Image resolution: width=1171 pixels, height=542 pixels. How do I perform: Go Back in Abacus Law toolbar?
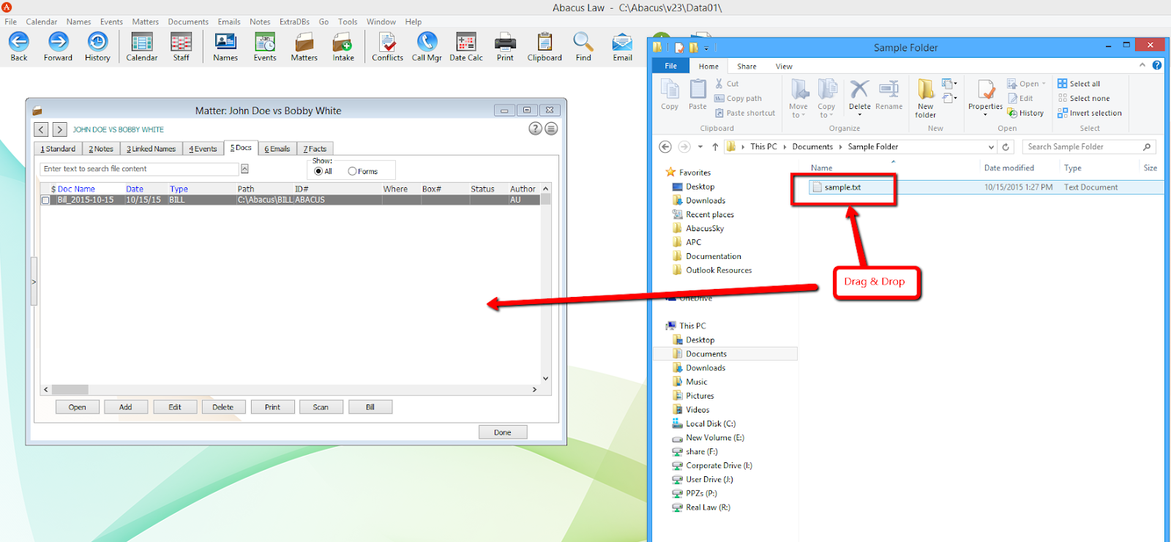click(x=19, y=46)
